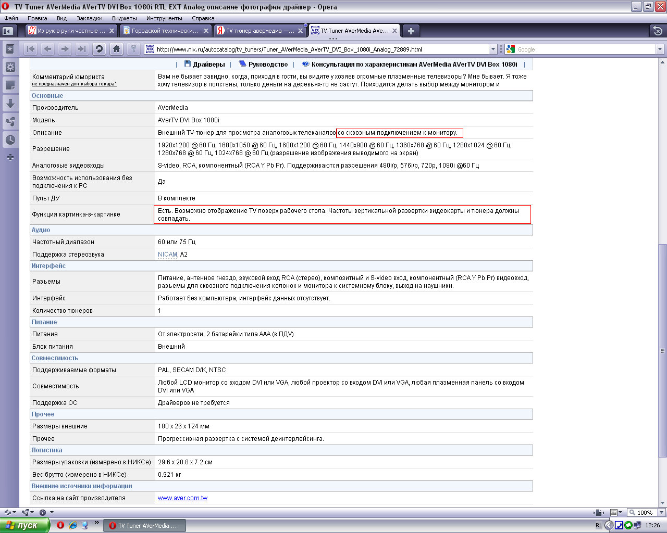Screen dimensions: 667x533
Task: Open the closed tabs trash button
Action: (658, 31)
